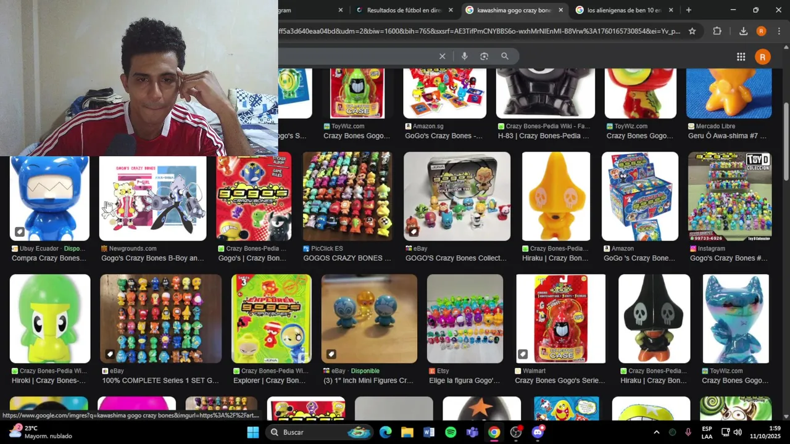790x444 pixels.
Task: Open the black Hiraku skull figure thumbnail
Action: (654, 319)
